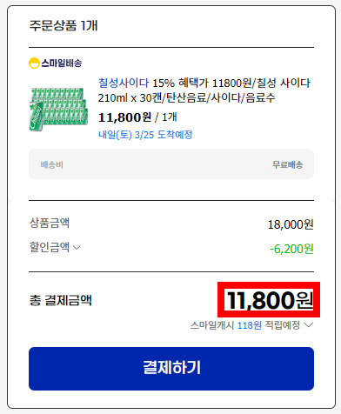341x414 pixels.
Task: Click the 할인금액 label text
Action: point(50,247)
